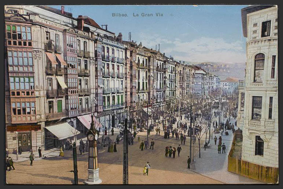The width and height of the screenshot is (283, 189).
Task: Click the arched window on the right building
Action: pos(259,67)
